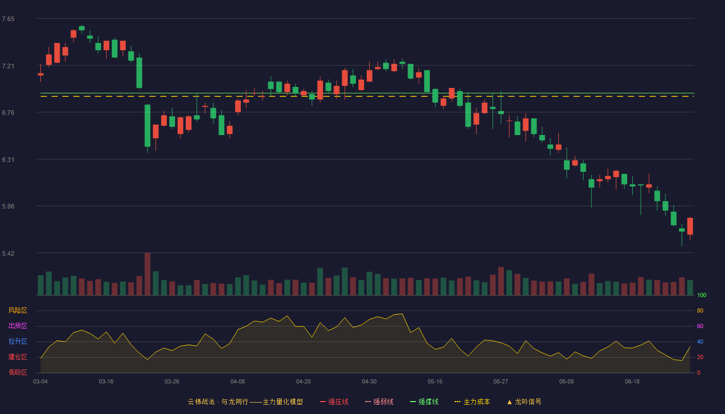Screen dimensions: 725x414
Task: Toggle the 强撑线 legend entry
Action: coord(424,402)
